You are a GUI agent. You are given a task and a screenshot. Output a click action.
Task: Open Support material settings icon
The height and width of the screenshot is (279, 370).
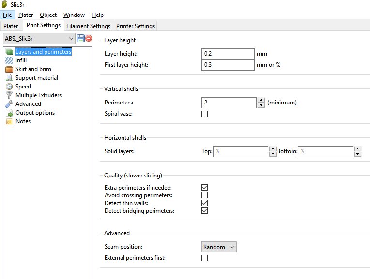(x=9, y=78)
